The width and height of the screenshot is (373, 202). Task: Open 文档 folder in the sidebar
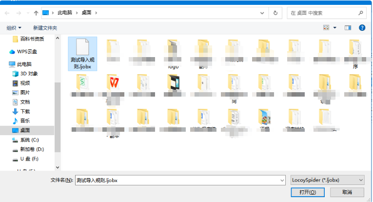(x=21, y=102)
